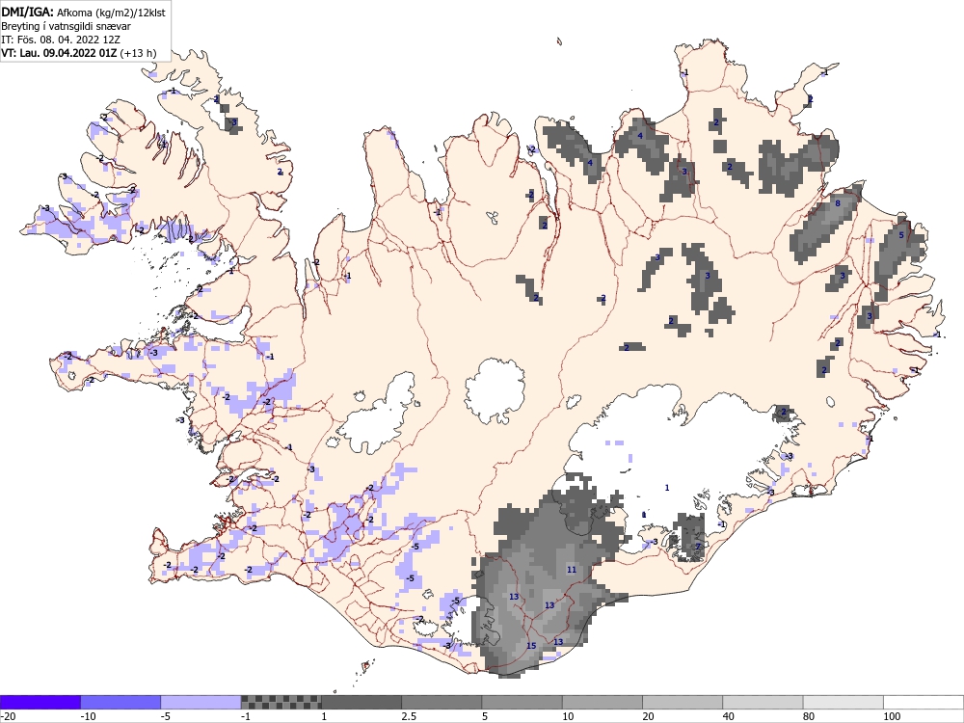Pick the gray 2.5 to 5 legend swatch
Image resolution: width=964 pixels, height=723 pixels.
[x=442, y=702]
